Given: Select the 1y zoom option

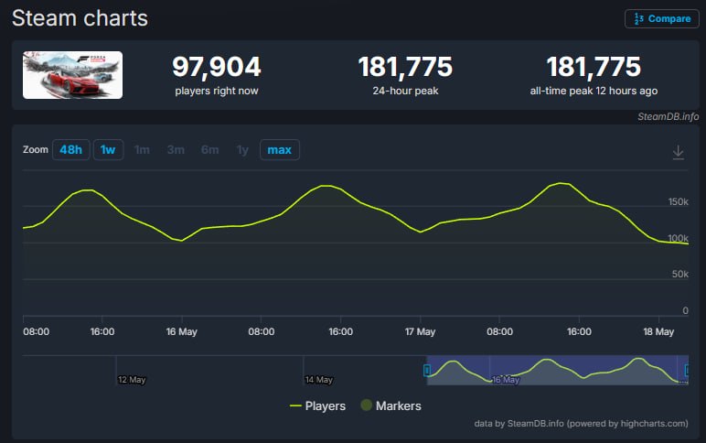Looking at the screenshot, I should (x=242, y=149).
